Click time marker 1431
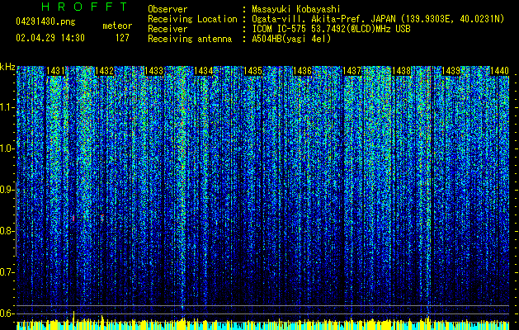Image resolution: width=519 pixels, height=330 pixels. [55, 71]
